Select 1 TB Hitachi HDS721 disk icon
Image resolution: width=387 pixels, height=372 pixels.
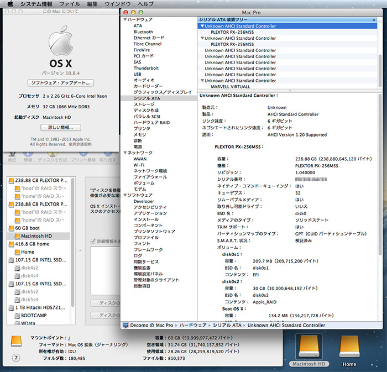coord(12,308)
